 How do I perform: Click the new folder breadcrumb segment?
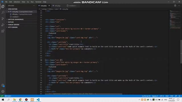point(56,9)
